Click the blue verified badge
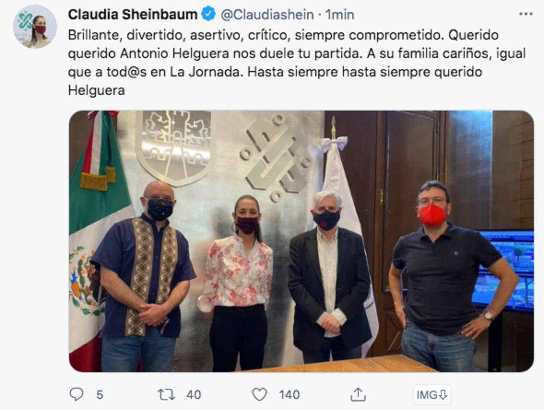This screenshot has height=410, width=544. (209, 14)
